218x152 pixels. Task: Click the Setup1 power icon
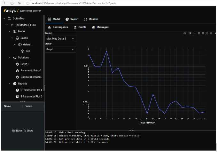pos(17,64)
